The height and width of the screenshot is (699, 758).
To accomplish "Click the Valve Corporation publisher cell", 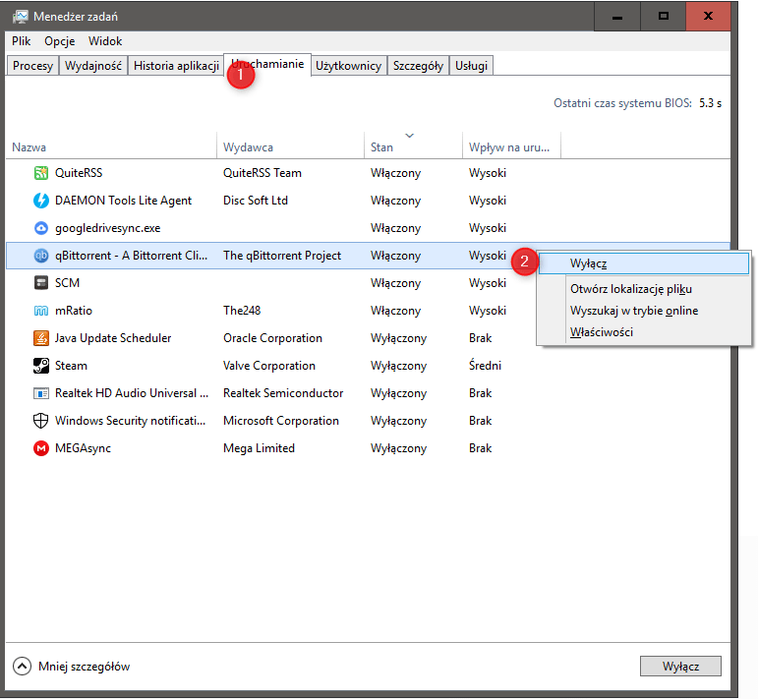I will click(269, 366).
